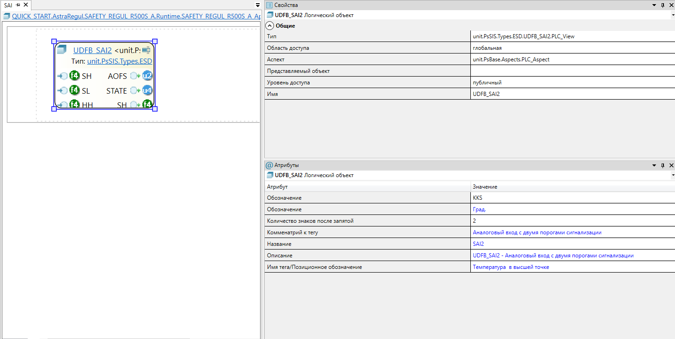
Task: Click the input pin connector next to SH
Action: (x=62, y=76)
